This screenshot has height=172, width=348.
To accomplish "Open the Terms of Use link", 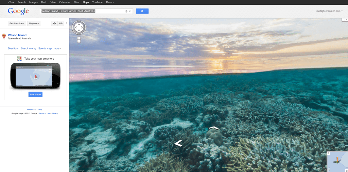I will tap(45, 113).
